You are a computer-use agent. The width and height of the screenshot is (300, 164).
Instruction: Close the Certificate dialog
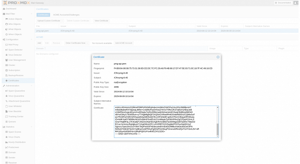click(218, 57)
